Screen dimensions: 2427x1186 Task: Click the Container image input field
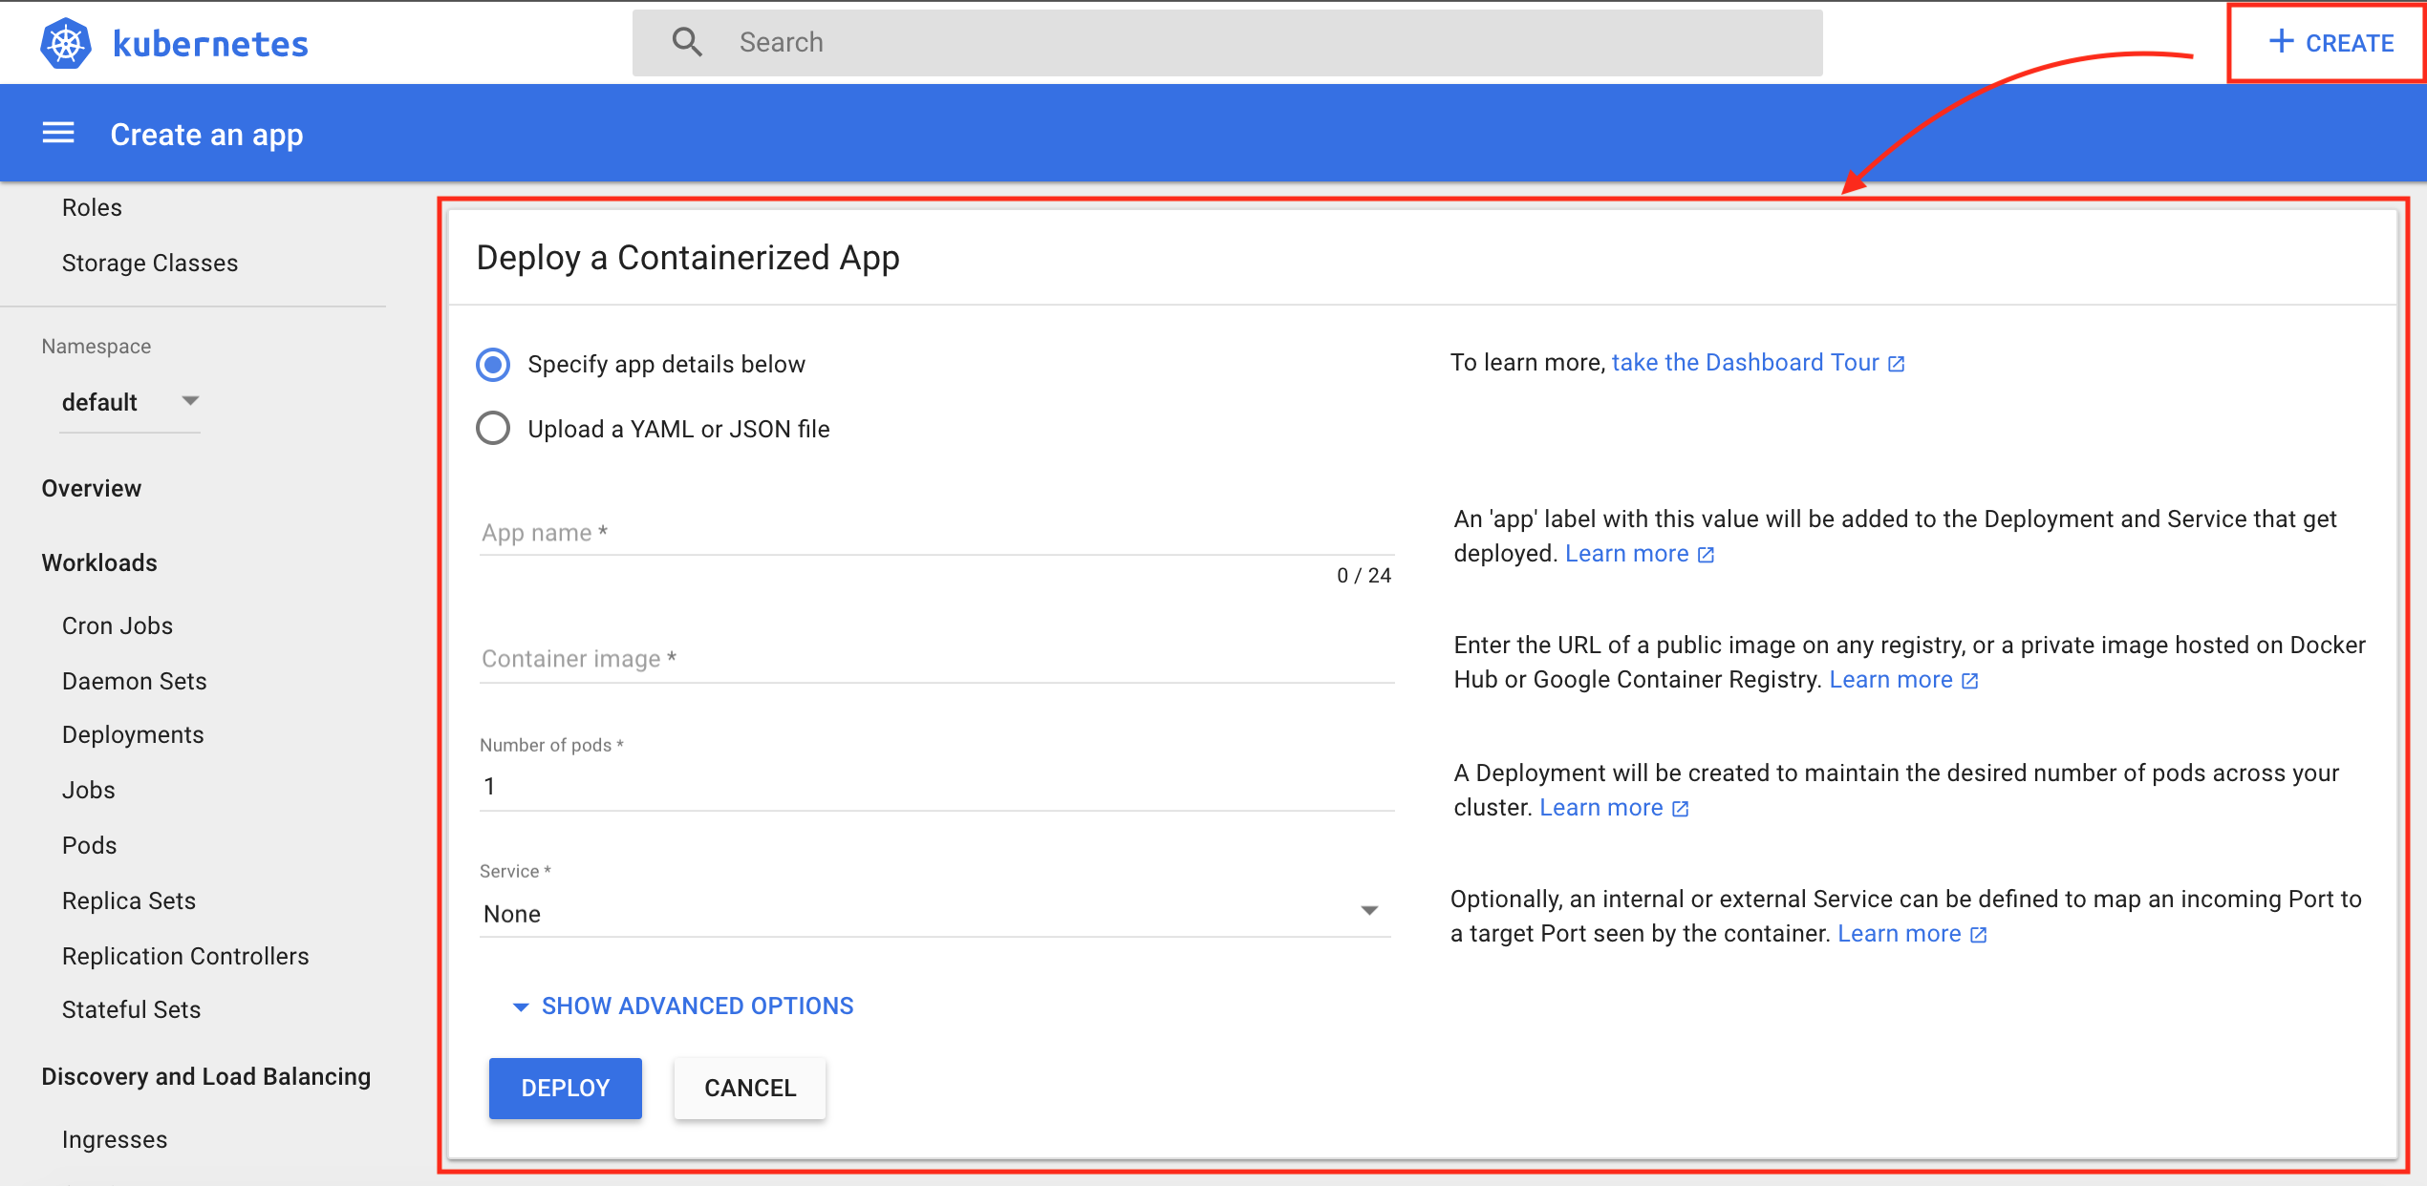(936, 659)
